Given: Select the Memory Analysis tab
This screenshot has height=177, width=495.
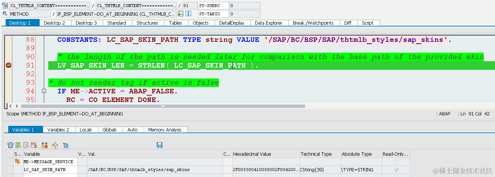Looking at the screenshot, I should click(165, 130).
